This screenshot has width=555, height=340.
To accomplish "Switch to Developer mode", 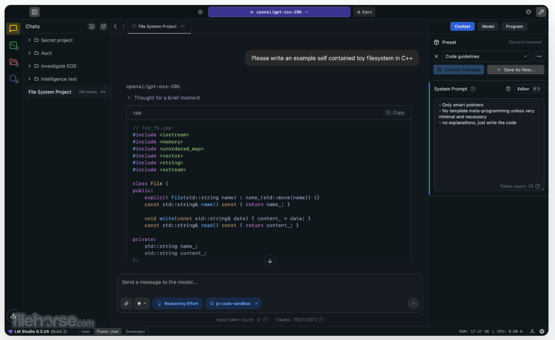I will [x=135, y=331].
